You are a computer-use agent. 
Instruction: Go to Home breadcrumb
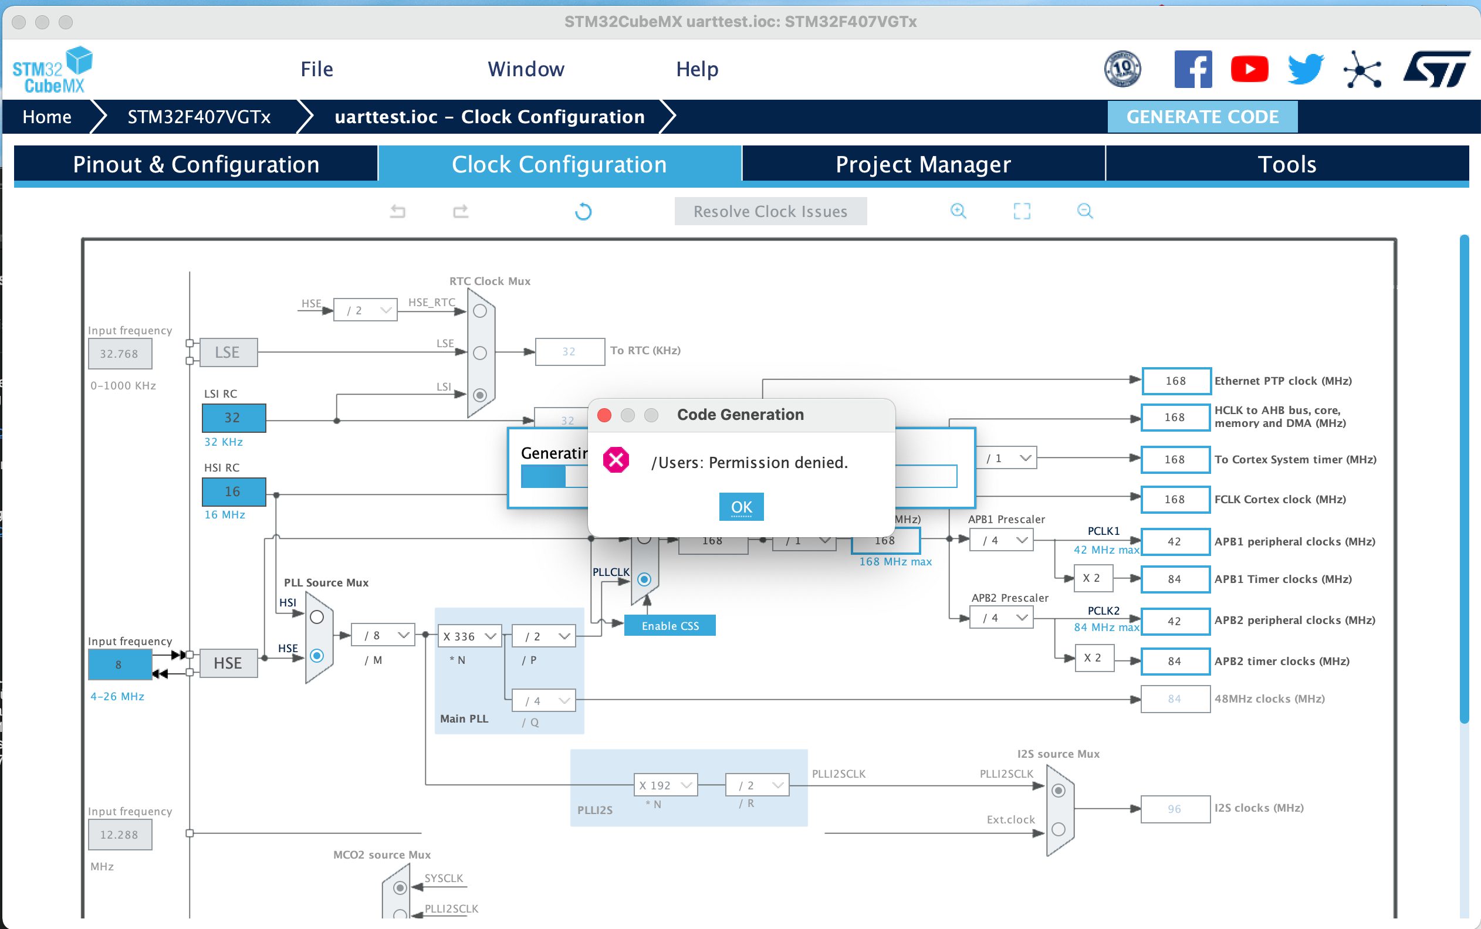click(47, 117)
